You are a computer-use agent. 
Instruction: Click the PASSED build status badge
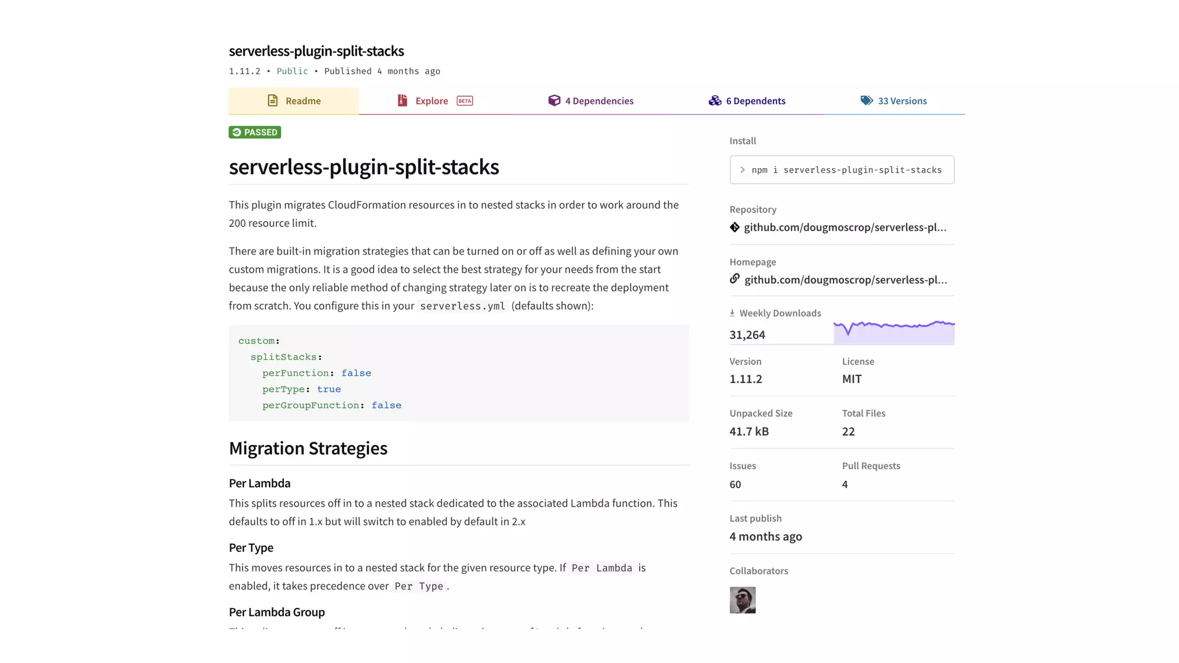tap(254, 132)
